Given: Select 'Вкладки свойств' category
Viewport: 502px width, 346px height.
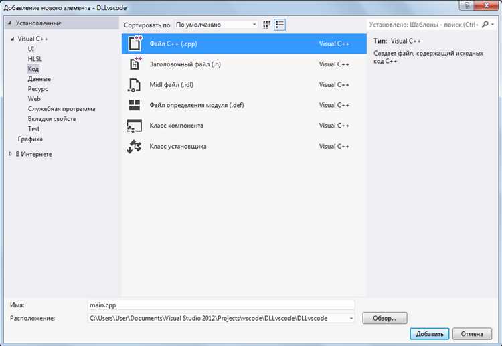Looking at the screenshot, I should coord(52,118).
